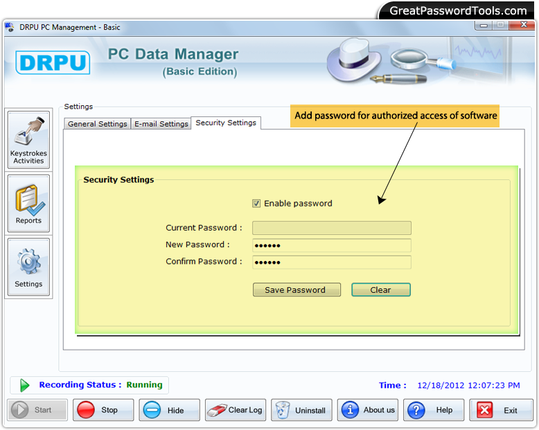The height and width of the screenshot is (430, 539).
Task: Click Save Password button
Action: click(x=297, y=289)
